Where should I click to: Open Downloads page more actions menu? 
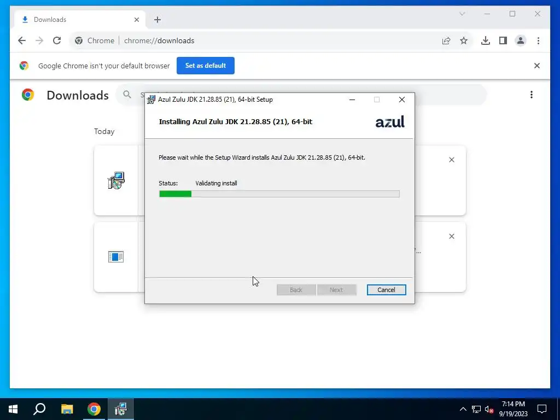(x=532, y=95)
